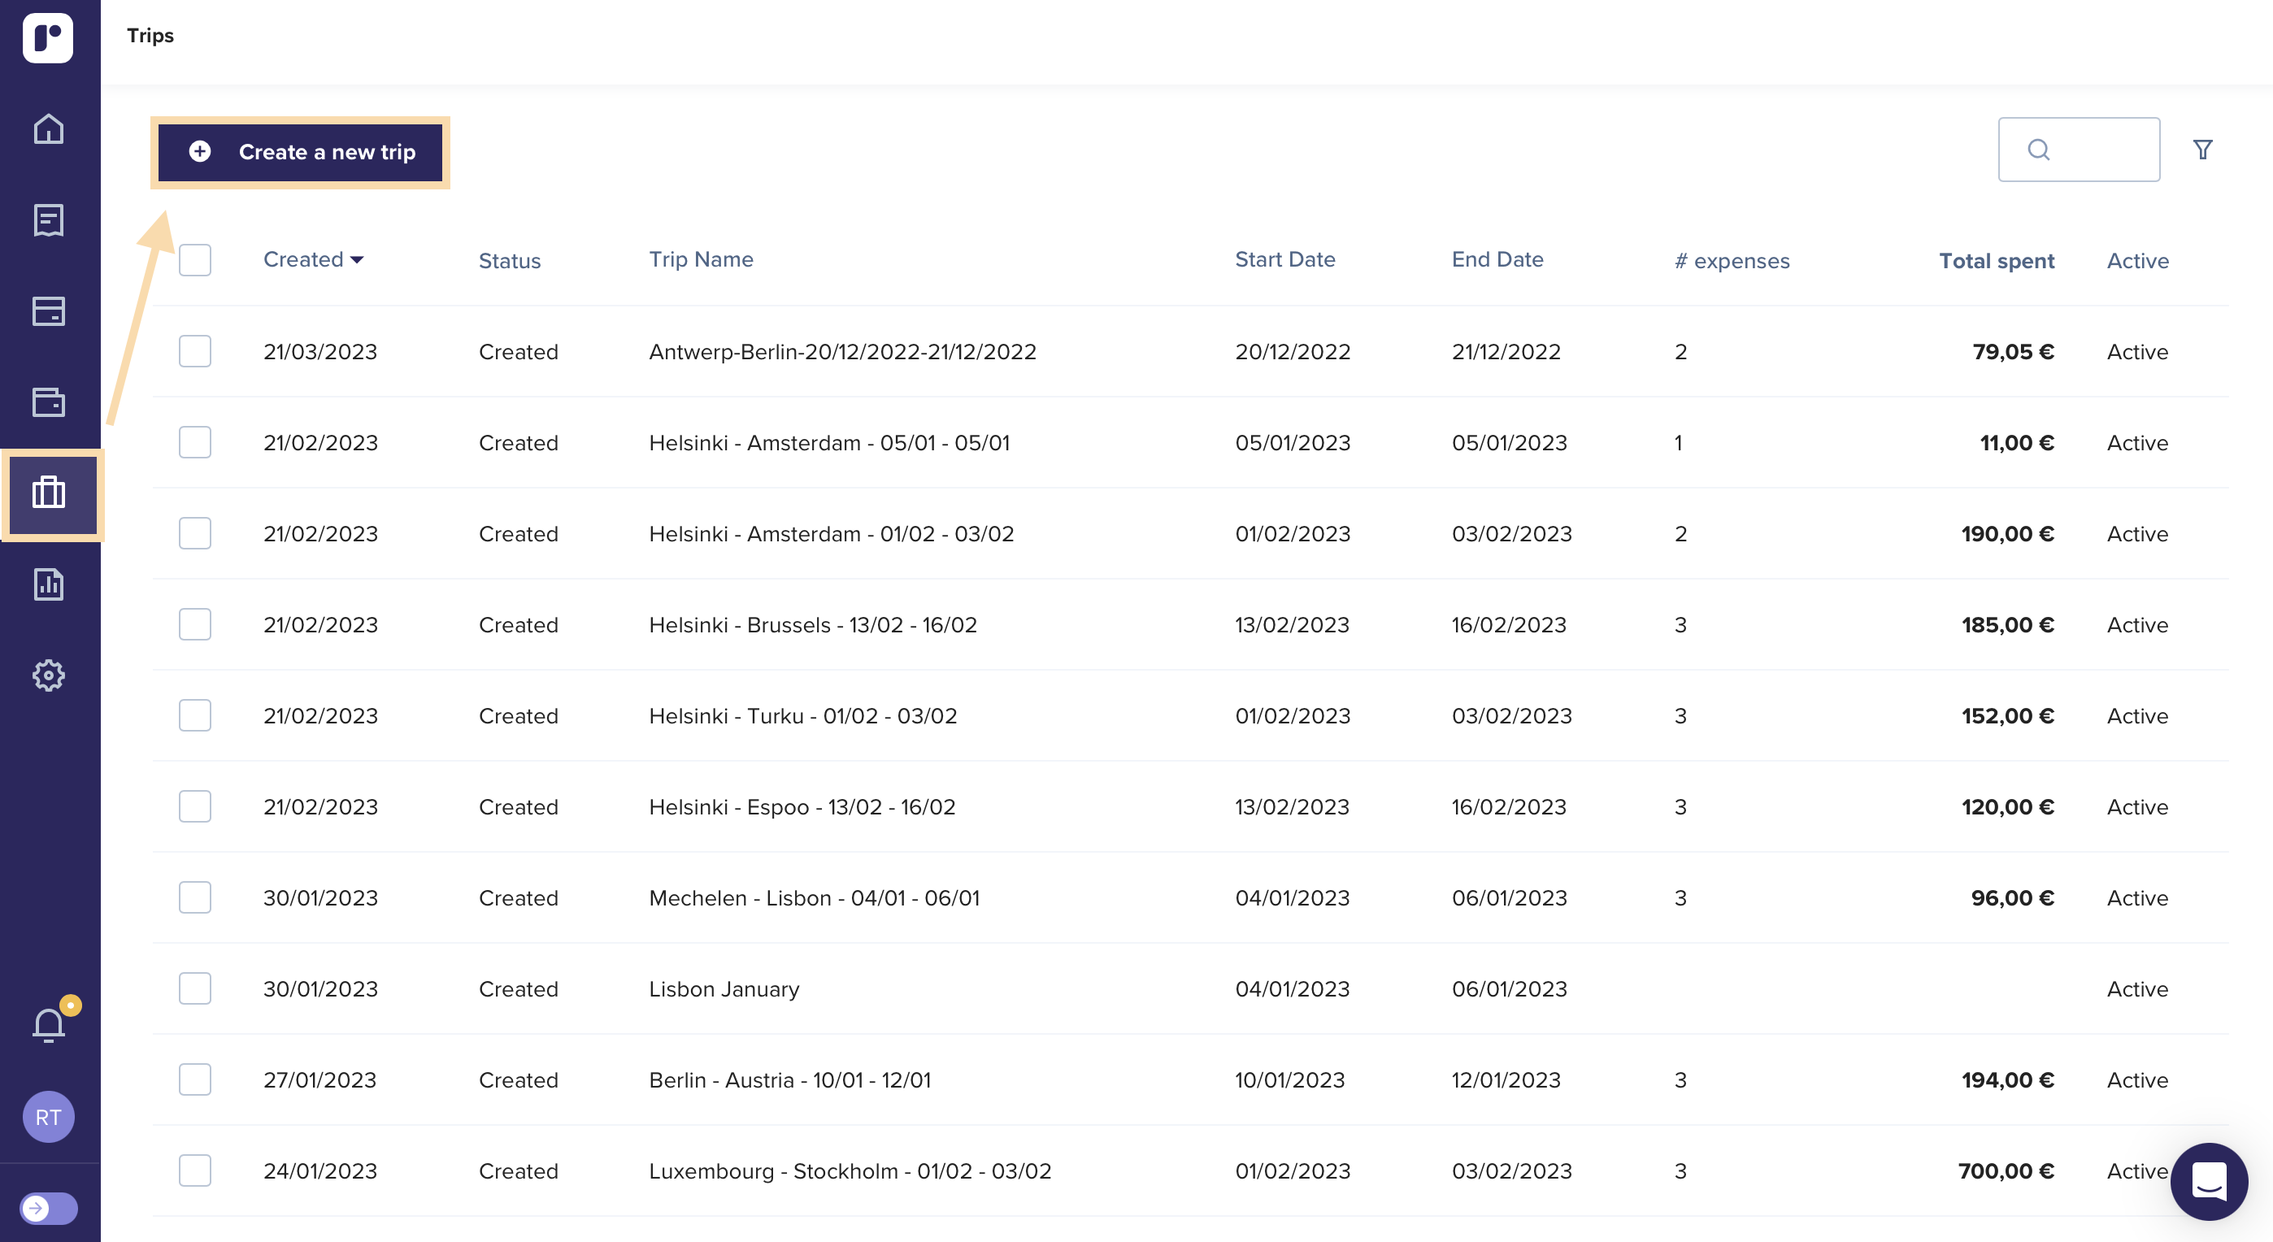The image size is (2273, 1242).
Task: Open the Home dashboard icon in sidebar
Action: point(49,128)
